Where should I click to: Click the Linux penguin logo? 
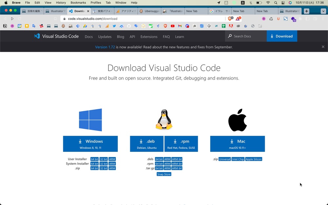[164, 120]
